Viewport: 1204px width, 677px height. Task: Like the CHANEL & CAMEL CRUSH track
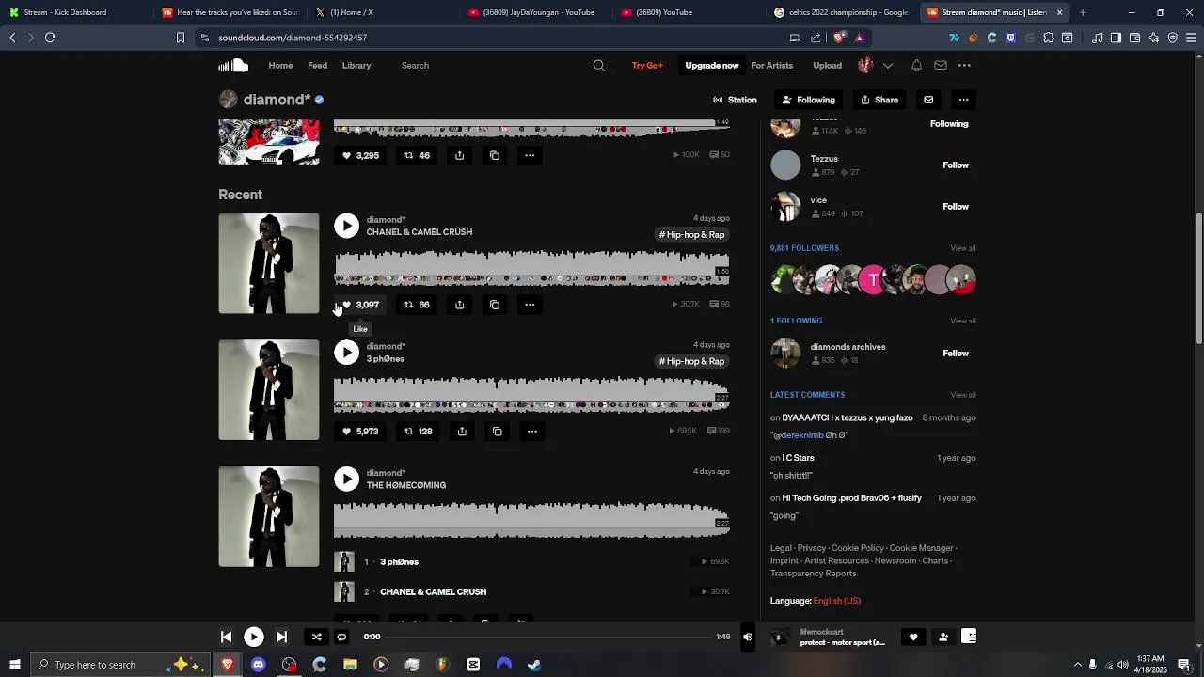[360, 305]
